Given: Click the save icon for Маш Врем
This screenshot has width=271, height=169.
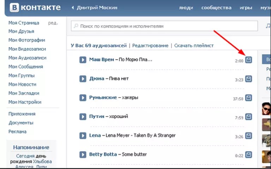Looking at the screenshot, I should point(249,60).
